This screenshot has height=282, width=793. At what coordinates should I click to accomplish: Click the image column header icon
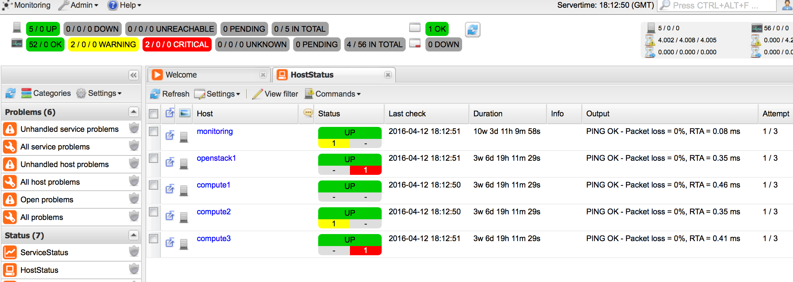tap(185, 113)
